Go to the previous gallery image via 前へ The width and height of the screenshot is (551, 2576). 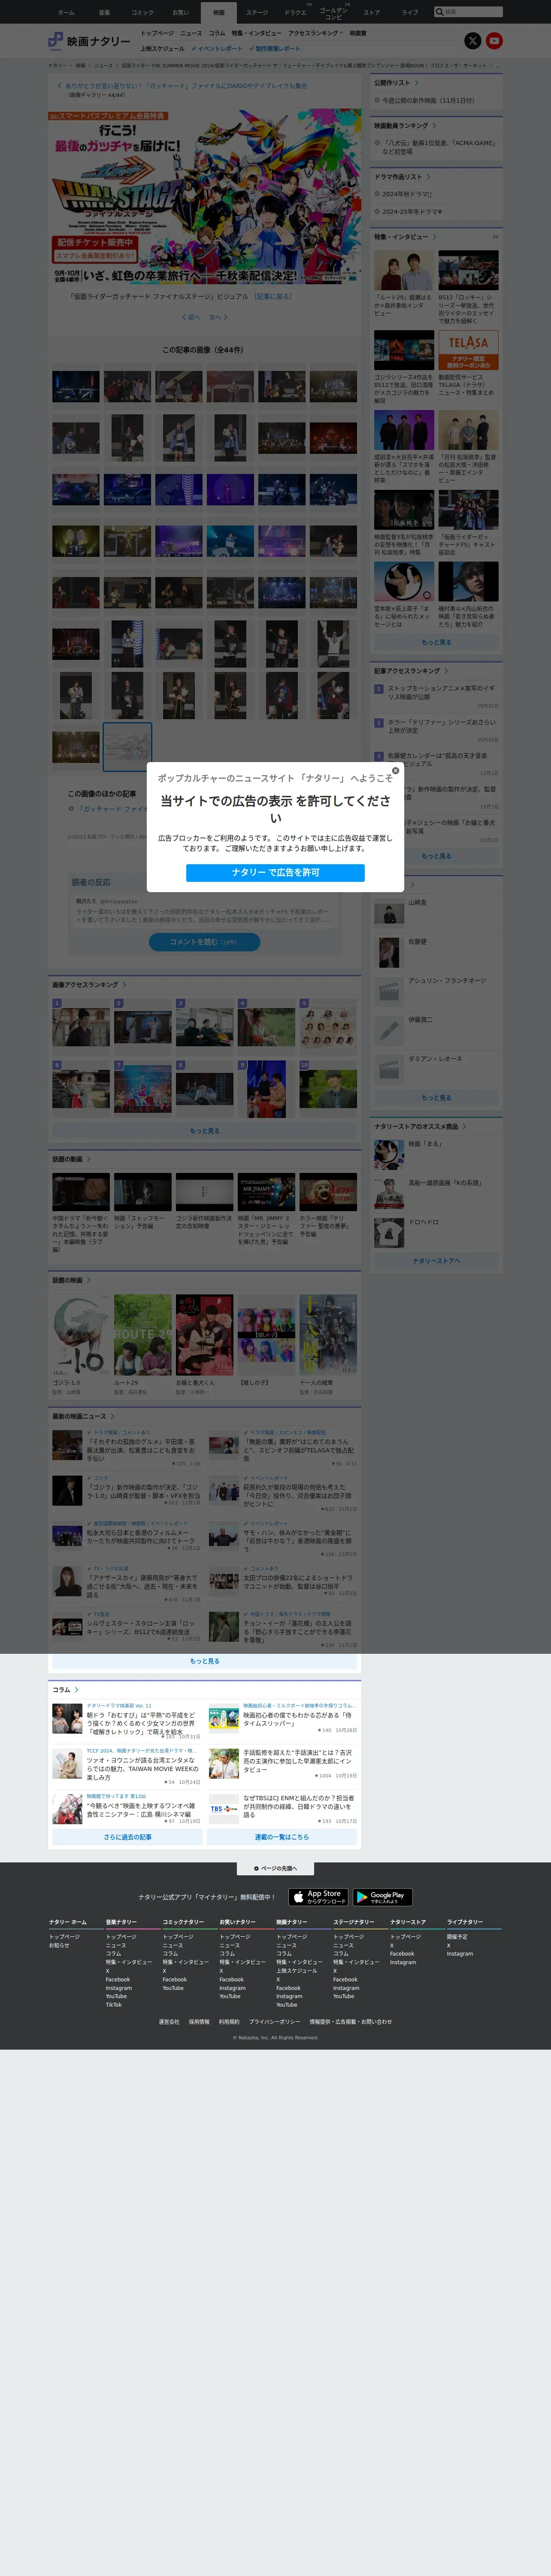pos(192,317)
